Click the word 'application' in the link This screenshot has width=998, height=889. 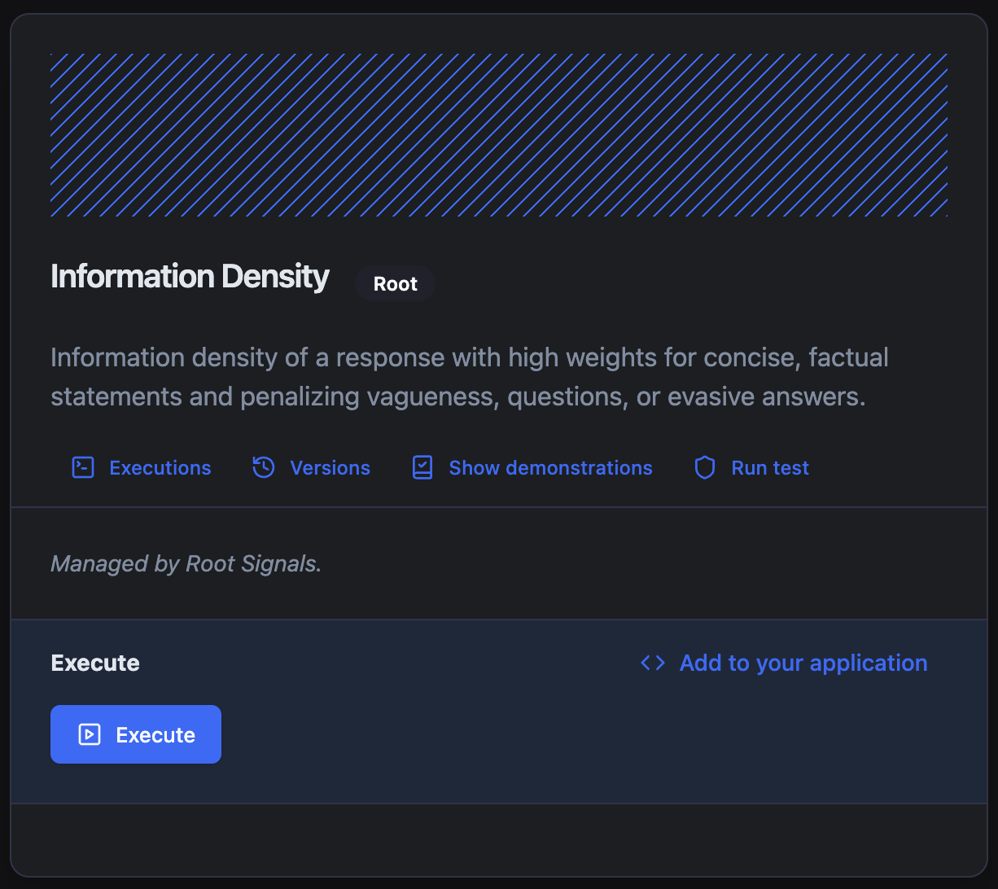pyautogui.click(x=869, y=663)
